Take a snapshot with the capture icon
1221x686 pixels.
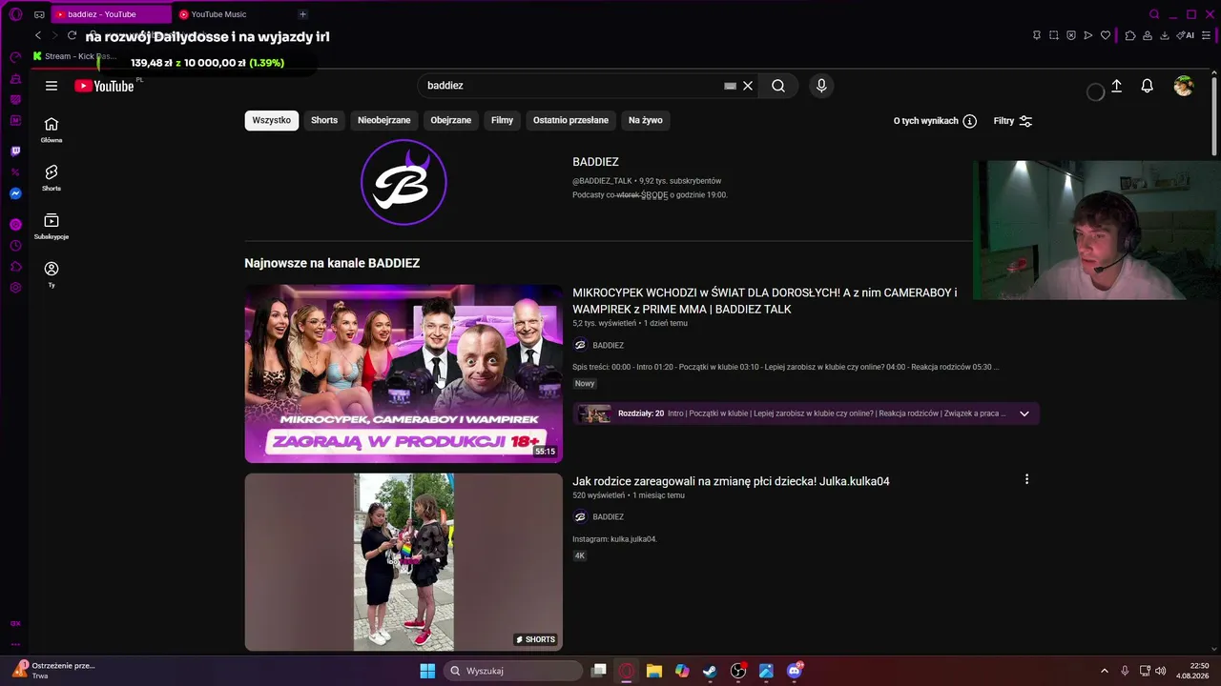pyautogui.click(x=1054, y=36)
